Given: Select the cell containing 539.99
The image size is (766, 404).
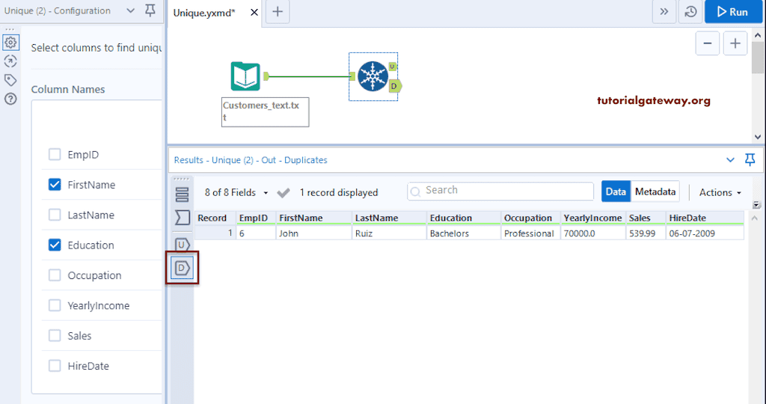Looking at the screenshot, I should 646,233.
